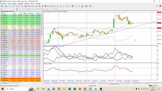Switch timeframe to M5
Screen dimensions: 162x91
[x=36, y=9]
